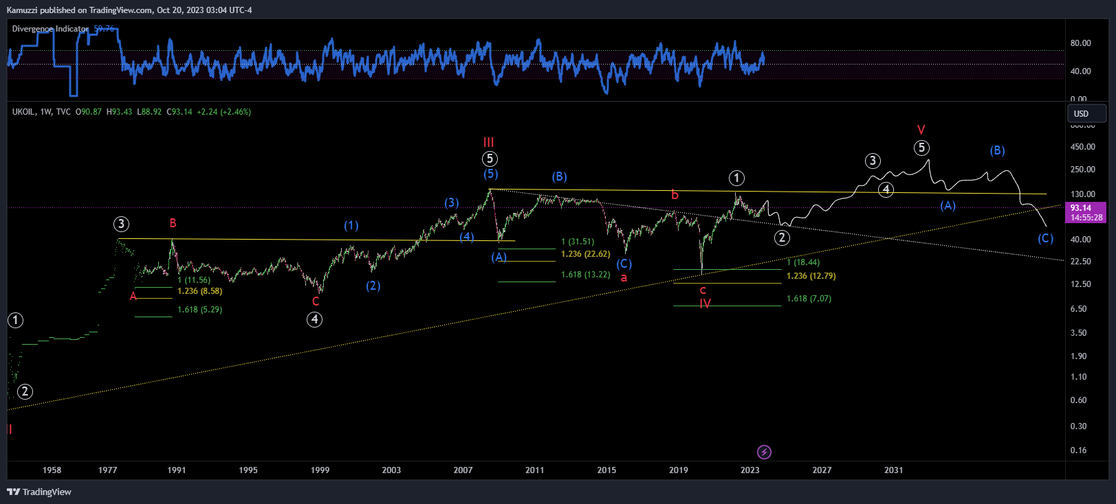Select the Divergence Indicator title

[50, 29]
